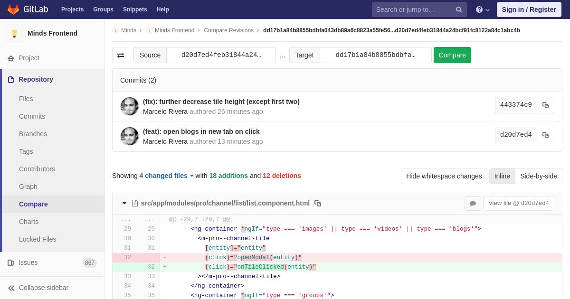Collapse sidebar using the double-chevron icon
Viewport: 570px width, 299px height.
[x=11, y=288]
